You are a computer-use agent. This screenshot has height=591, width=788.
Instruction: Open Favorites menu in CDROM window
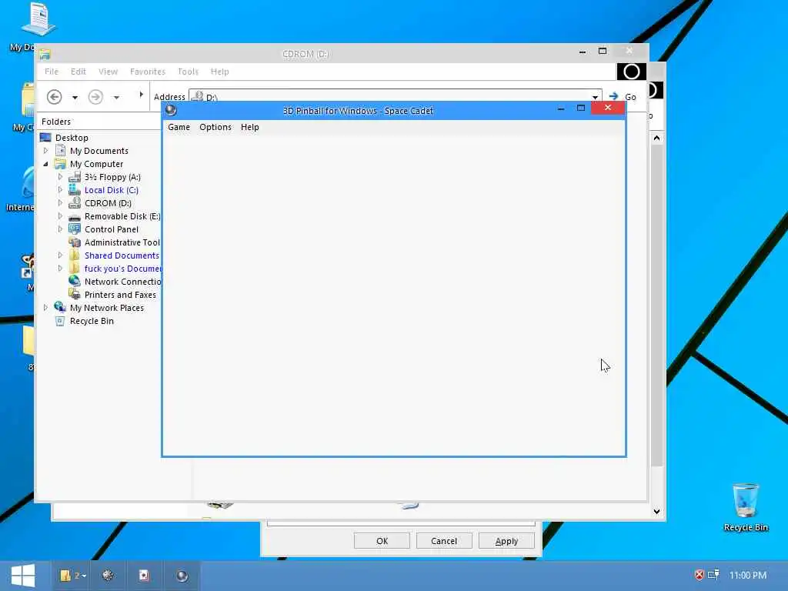tap(148, 72)
